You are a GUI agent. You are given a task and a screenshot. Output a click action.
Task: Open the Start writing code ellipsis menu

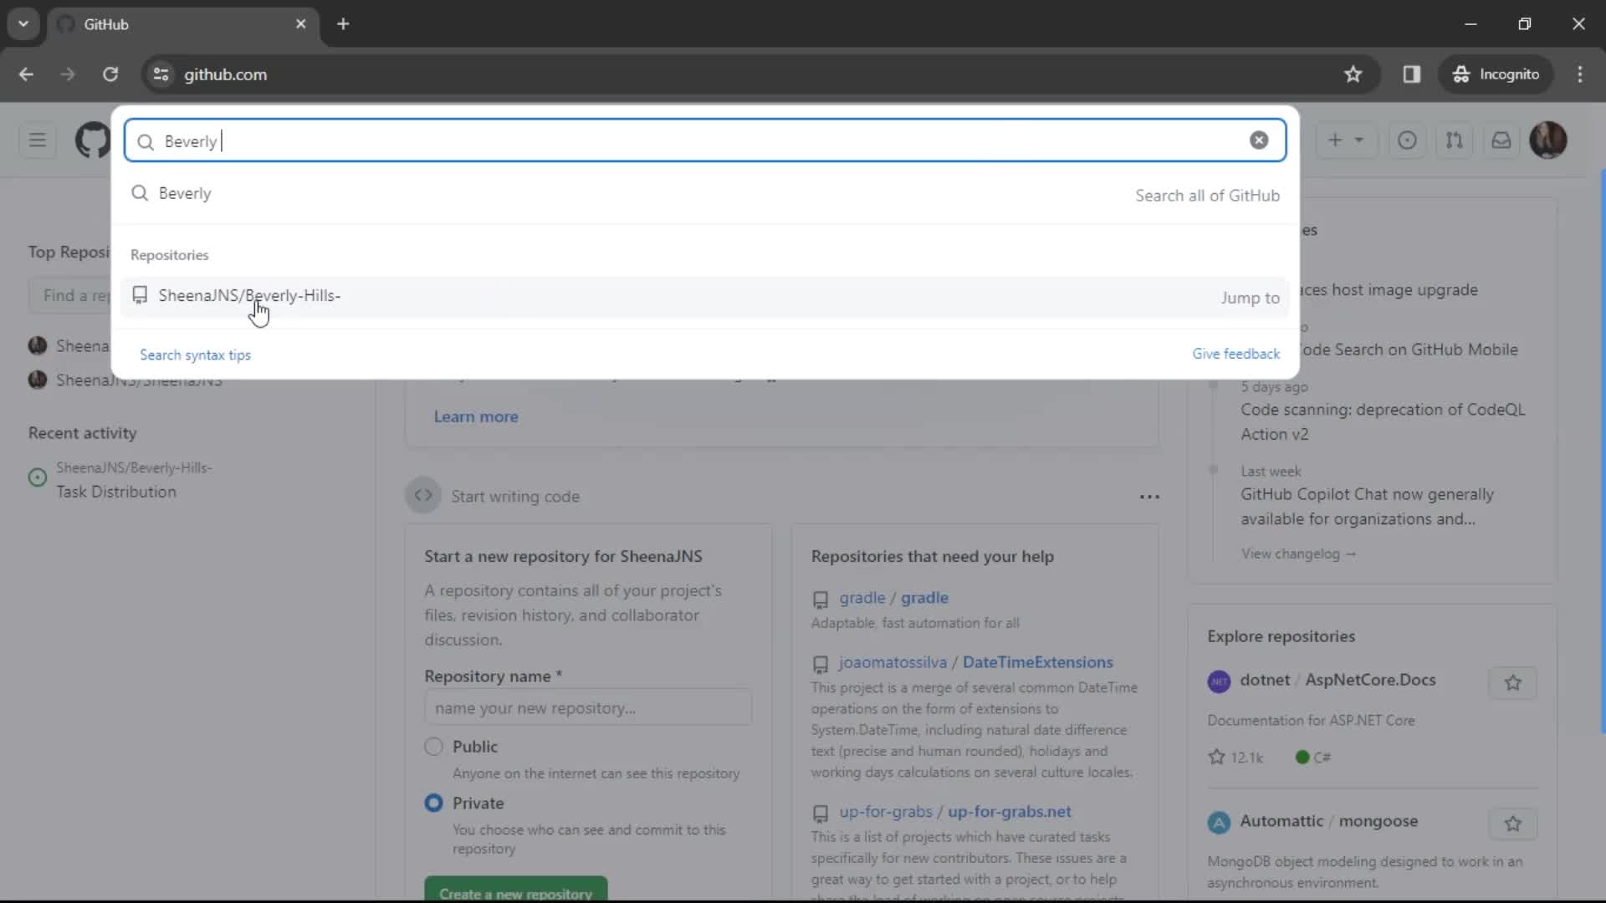1149,497
